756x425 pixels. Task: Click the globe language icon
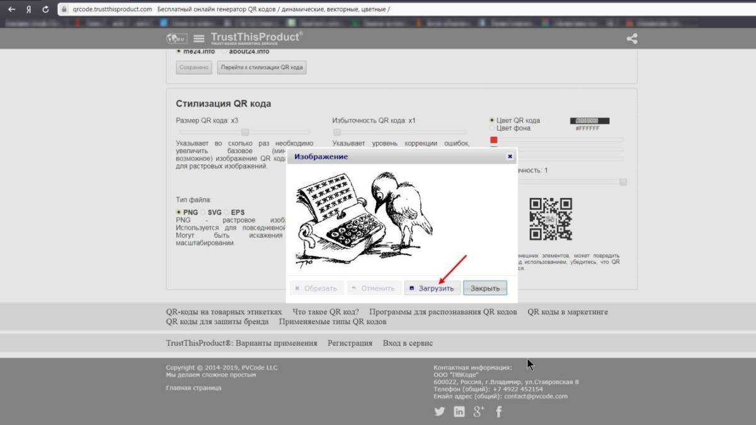[176, 38]
